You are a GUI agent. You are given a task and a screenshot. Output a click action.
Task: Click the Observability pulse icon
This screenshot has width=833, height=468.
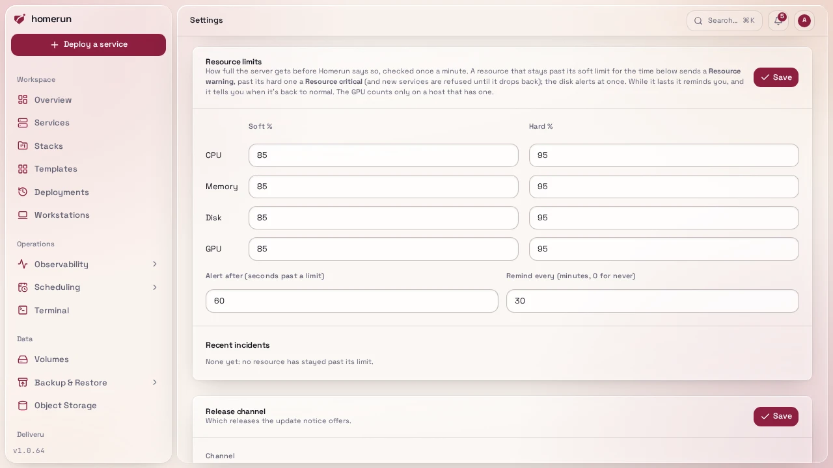23,264
